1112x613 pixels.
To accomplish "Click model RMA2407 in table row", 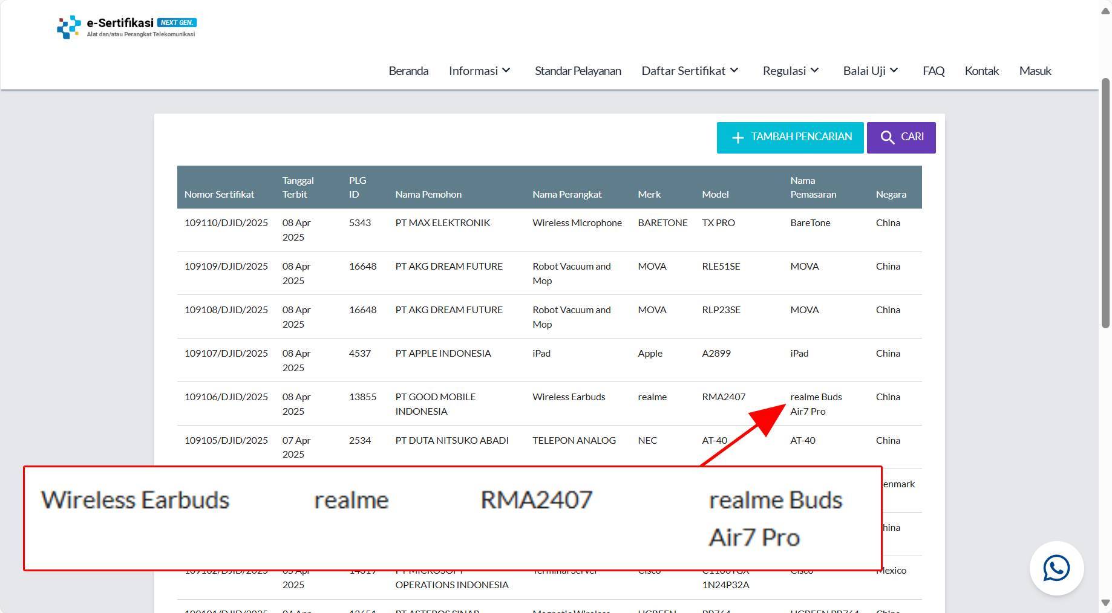I will [x=724, y=397].
